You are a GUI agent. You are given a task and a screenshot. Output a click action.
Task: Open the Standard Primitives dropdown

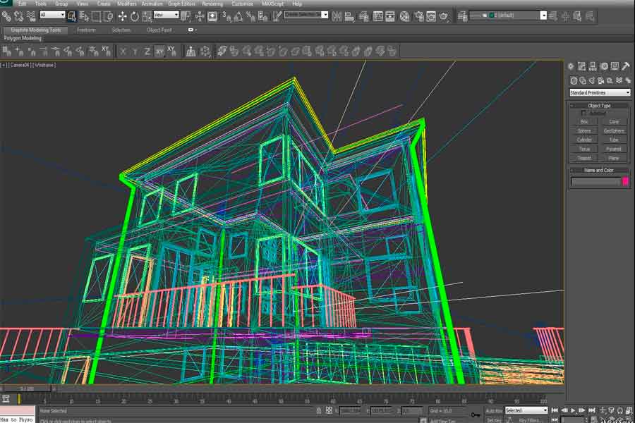(599, 92)
